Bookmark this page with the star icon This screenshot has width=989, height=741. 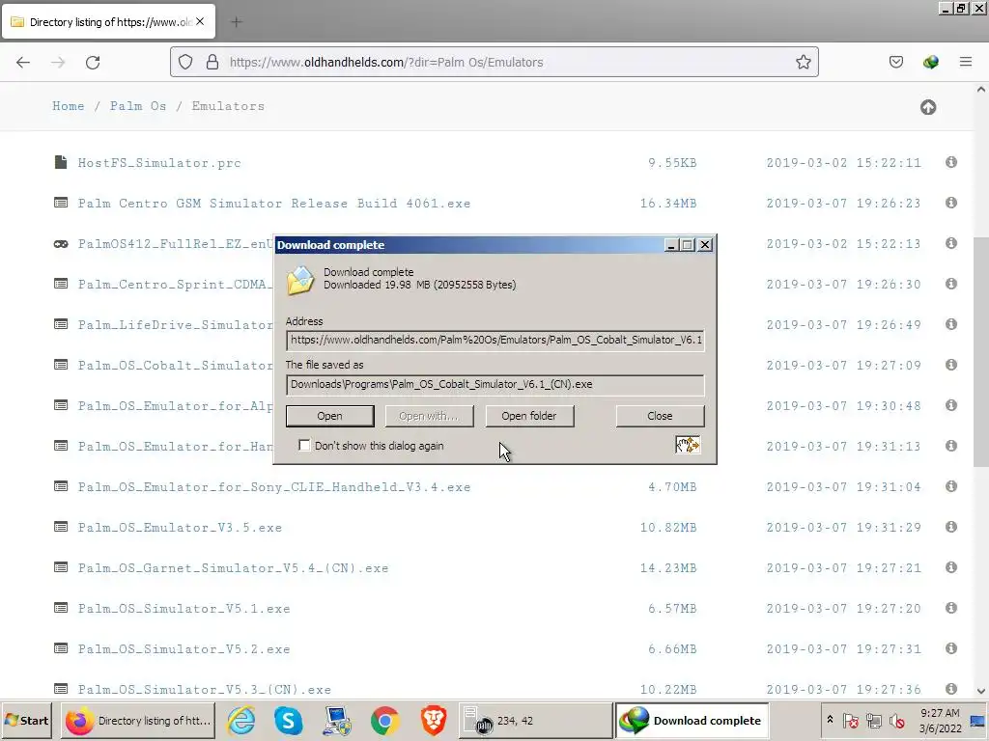[x=803, y=62]
